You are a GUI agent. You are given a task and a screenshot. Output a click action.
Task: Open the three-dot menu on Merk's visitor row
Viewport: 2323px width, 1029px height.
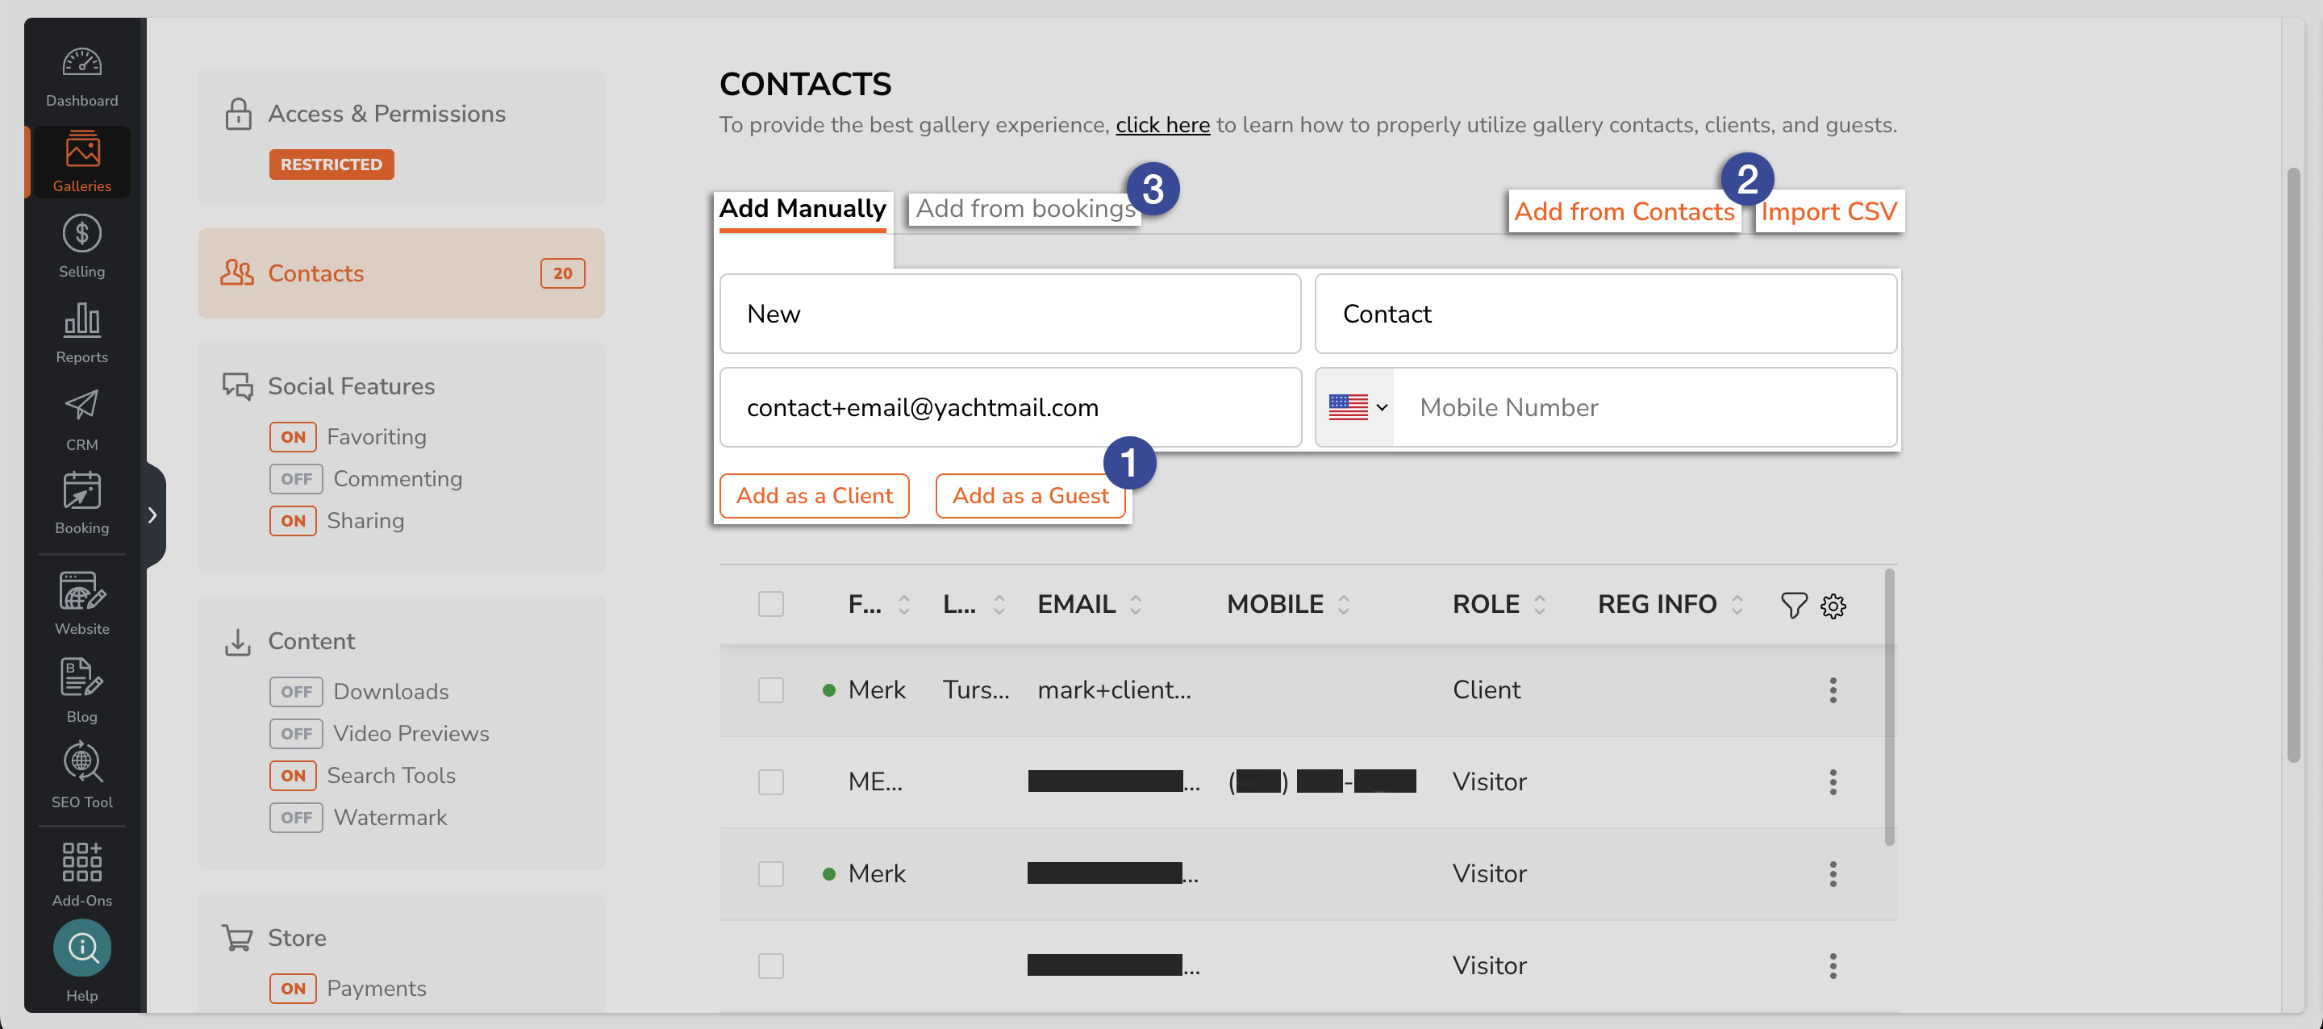(x=1833, y=873)
